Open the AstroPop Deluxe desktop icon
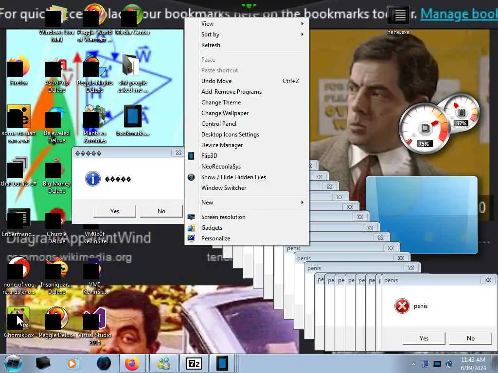498x373 pixels. coord(56,74)
